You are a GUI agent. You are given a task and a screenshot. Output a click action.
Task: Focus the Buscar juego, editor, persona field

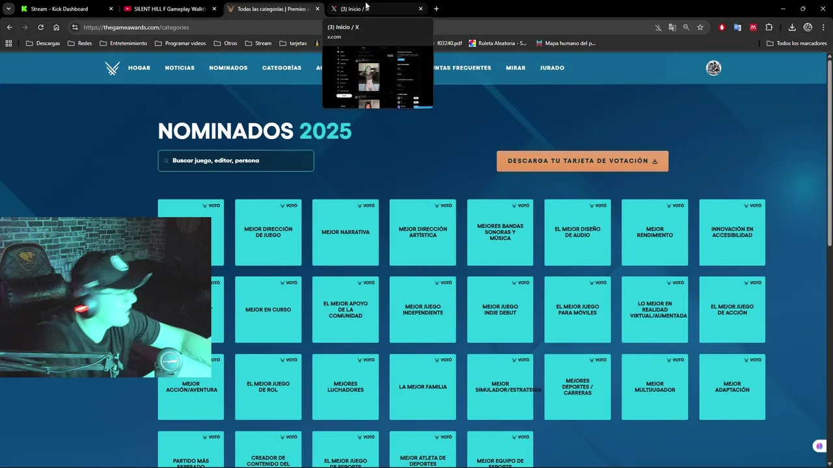[x=236, y=161]
